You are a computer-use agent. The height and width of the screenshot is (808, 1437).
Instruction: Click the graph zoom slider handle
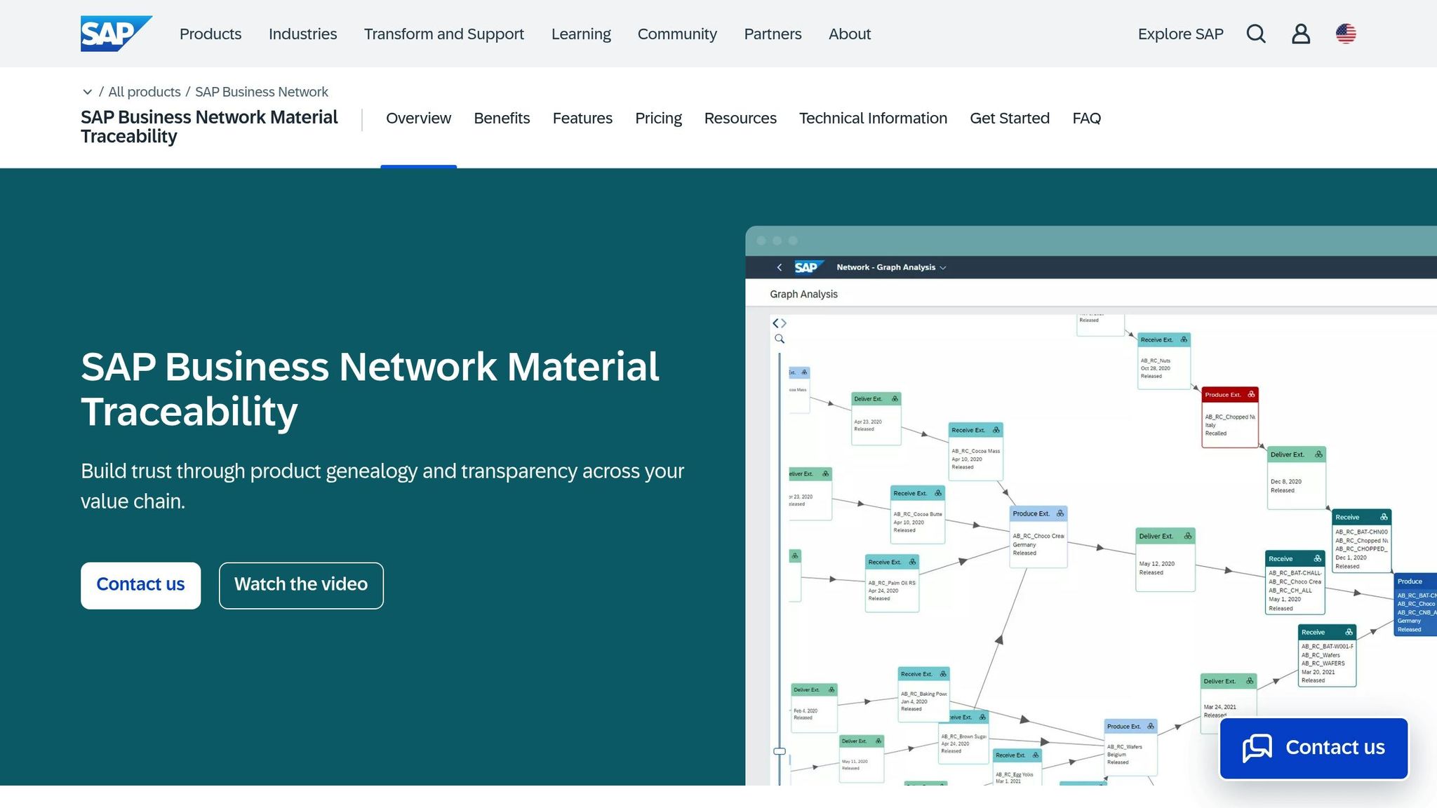780,751
